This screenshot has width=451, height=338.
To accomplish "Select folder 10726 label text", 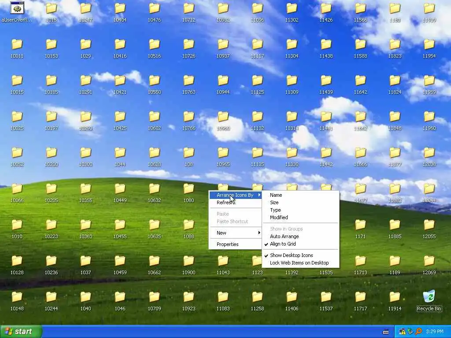I will pyautogui.click(x=189, y=56).
